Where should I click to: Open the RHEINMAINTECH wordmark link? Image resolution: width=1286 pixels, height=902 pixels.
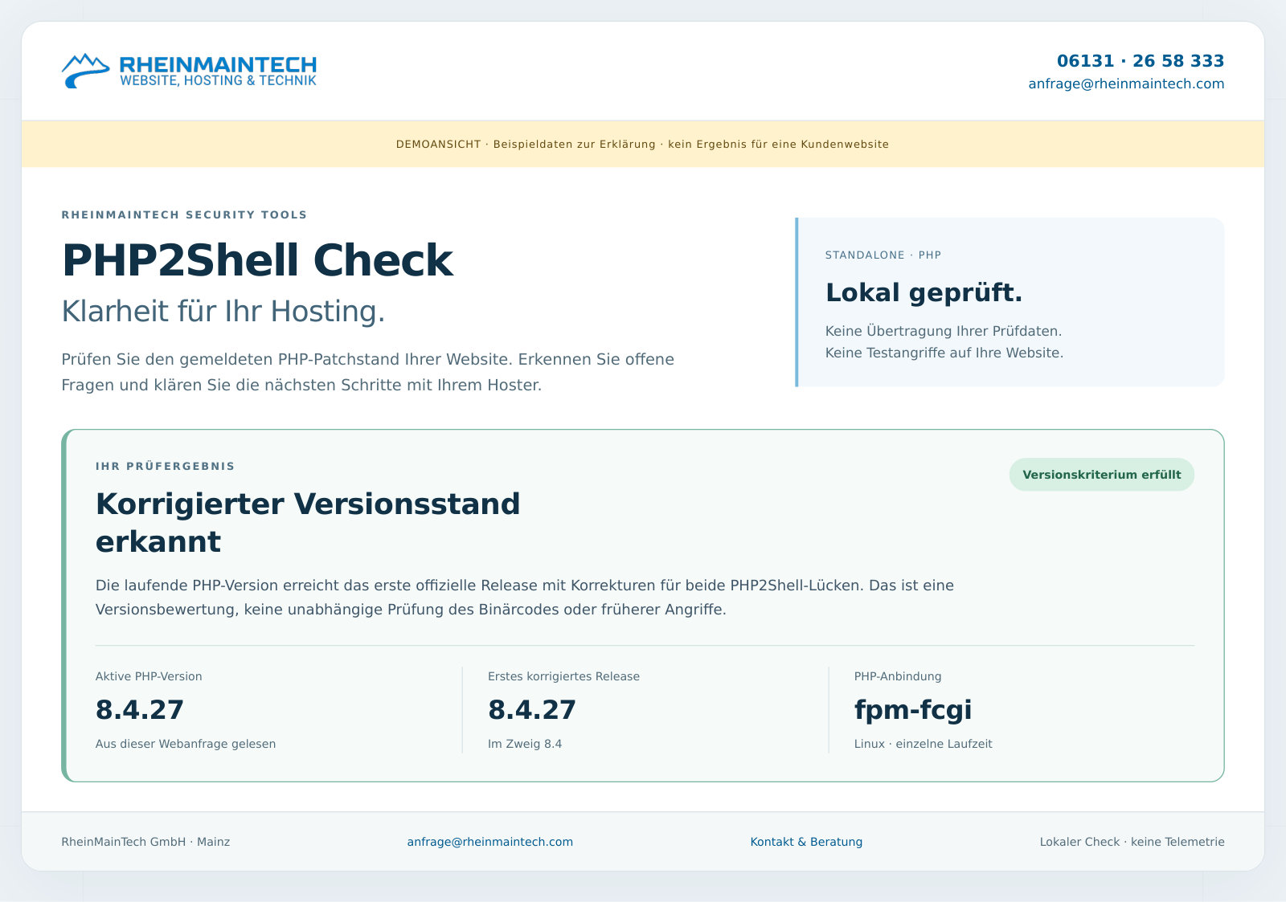[x=218, y=64]
